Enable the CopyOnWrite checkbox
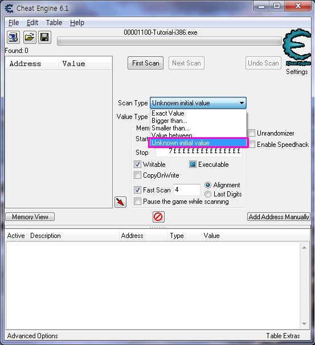Image resolution: width=315 pixels, height=345 pixels. (x=137, y=175)
